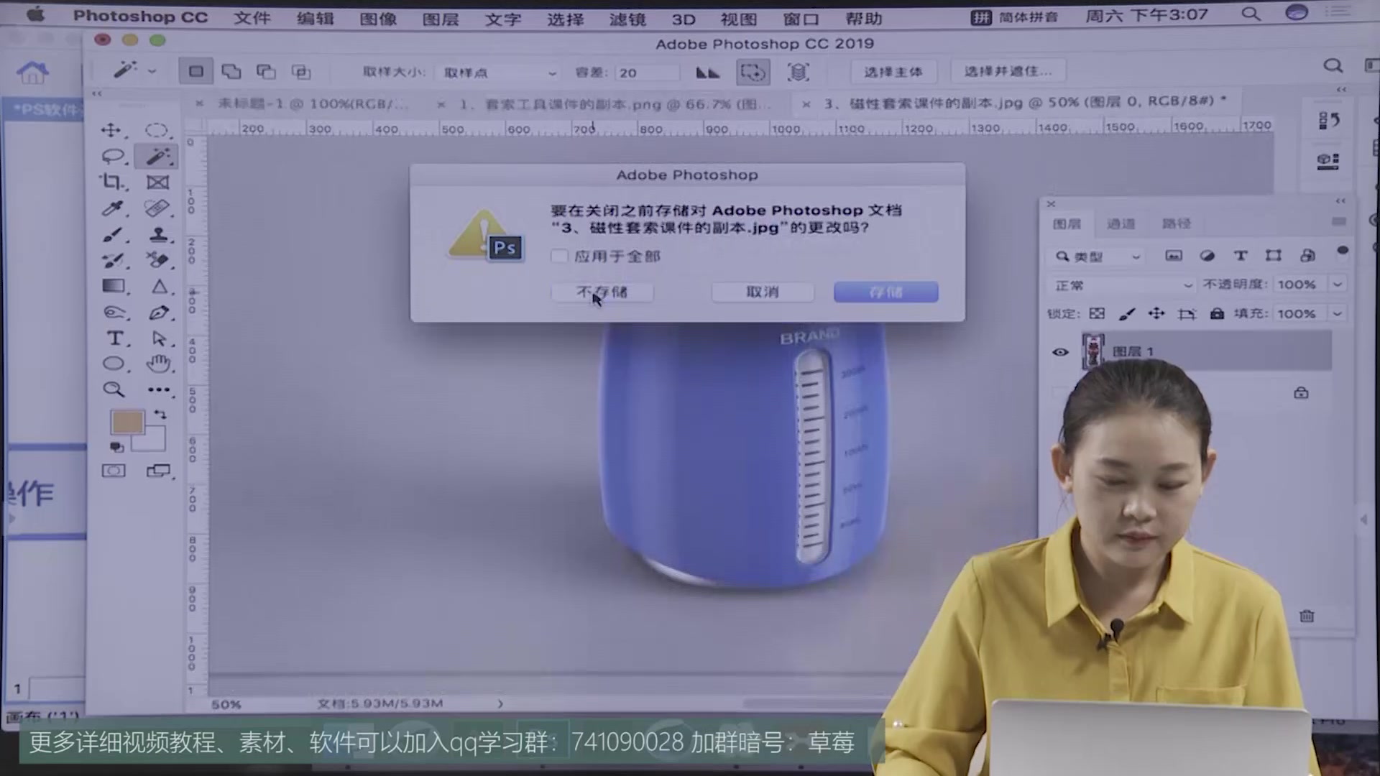Switch to the 通道 panel tab

1121,223
